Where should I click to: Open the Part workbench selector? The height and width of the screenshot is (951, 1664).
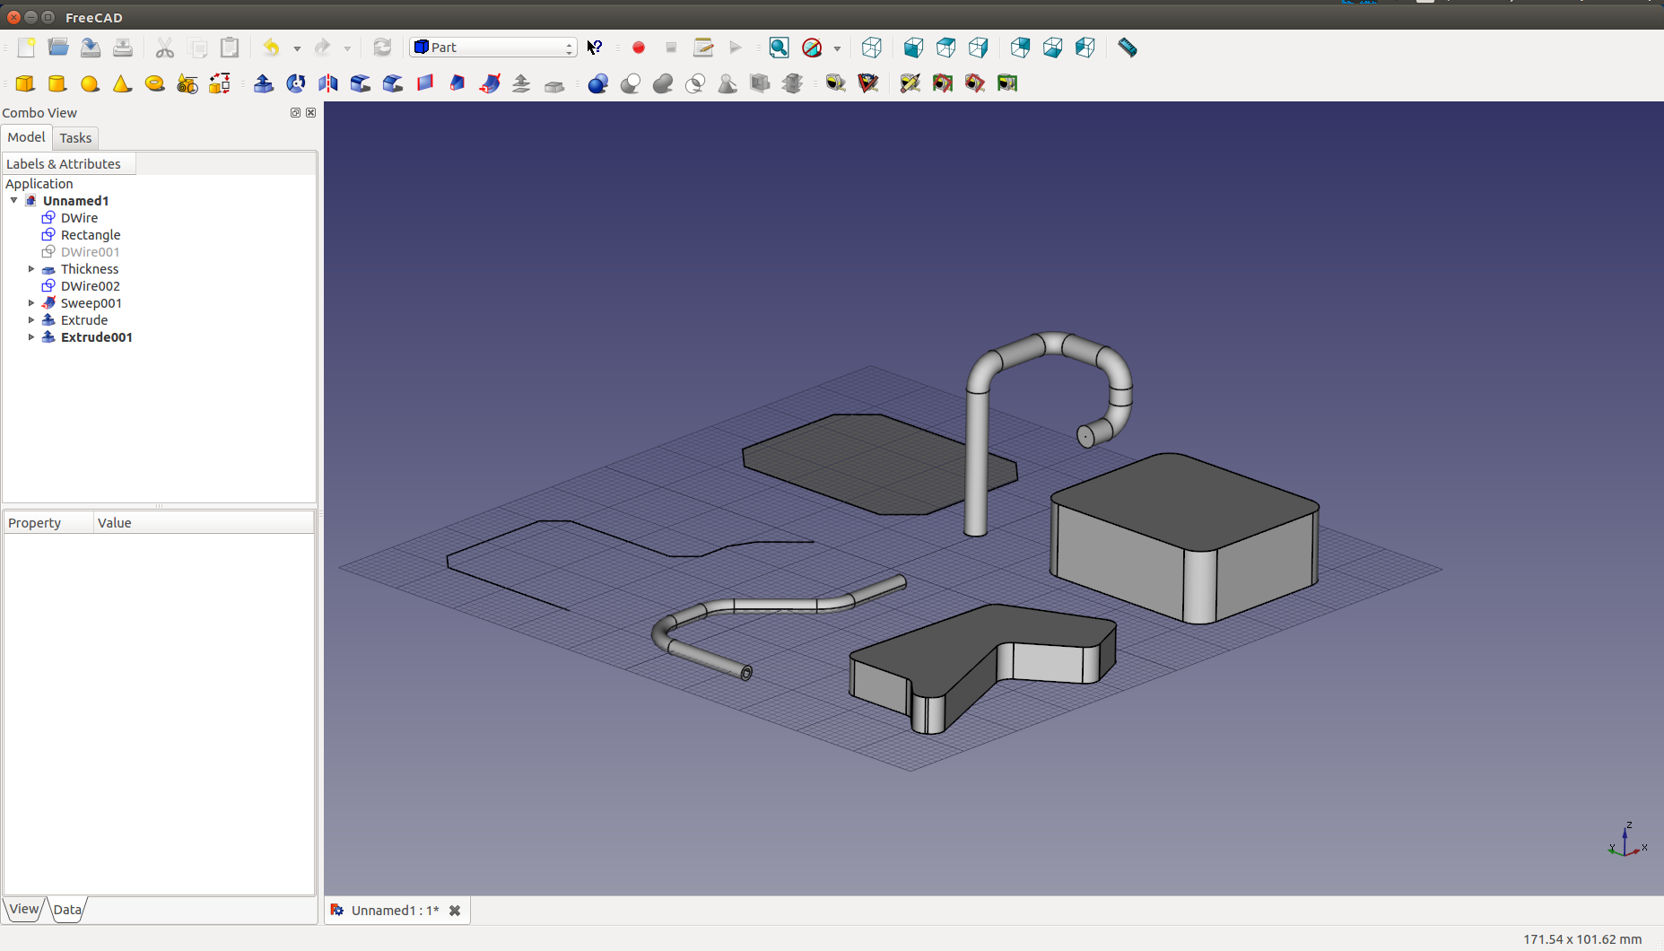(492, 48)
